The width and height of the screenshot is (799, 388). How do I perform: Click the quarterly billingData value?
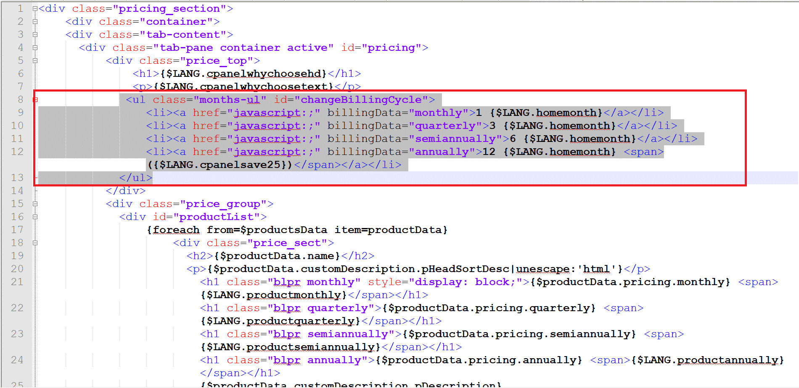point(445,126)
